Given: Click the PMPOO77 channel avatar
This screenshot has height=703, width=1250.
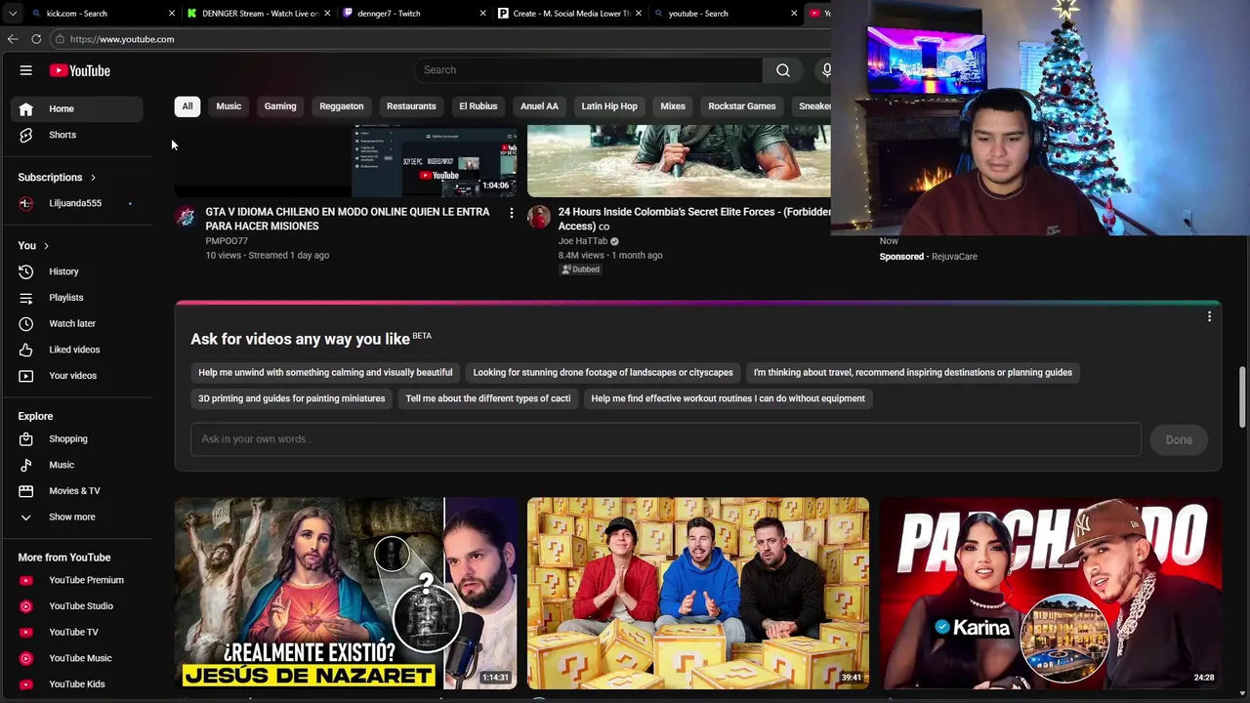Looking at the screenshot, I should pos(186,217).
